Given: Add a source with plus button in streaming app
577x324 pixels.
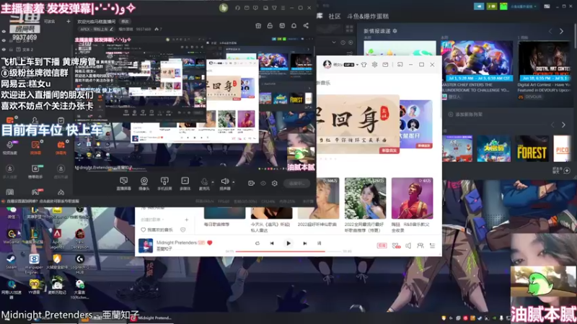Looking at the screenshot, I should click(x=68, y=22).
